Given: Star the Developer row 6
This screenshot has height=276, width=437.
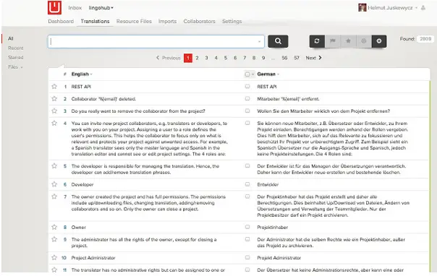Looking at the screenshot, I should (54, 184).
